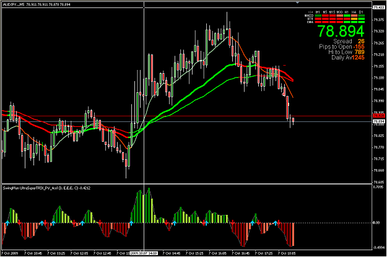This screenshot has width=387, height=257.
Task: Click the 7 Oct 10:45 time axis label
Action: click(33, 253)
